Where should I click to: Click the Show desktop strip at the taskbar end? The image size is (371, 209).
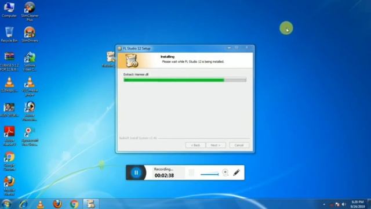(369, 204)
